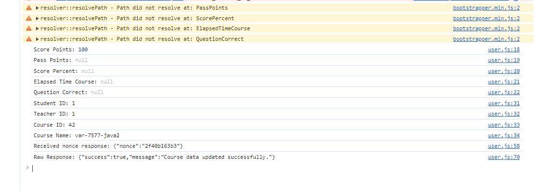Image resolution: width=535 pixels, height=191 pixels.
Task: Open user.js:31 source link
Action: (x=504, y=103)
